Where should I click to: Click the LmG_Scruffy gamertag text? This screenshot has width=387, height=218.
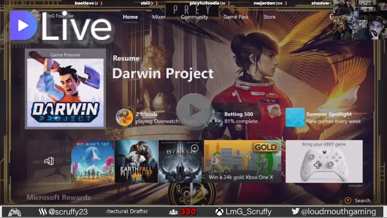point(249,212)
